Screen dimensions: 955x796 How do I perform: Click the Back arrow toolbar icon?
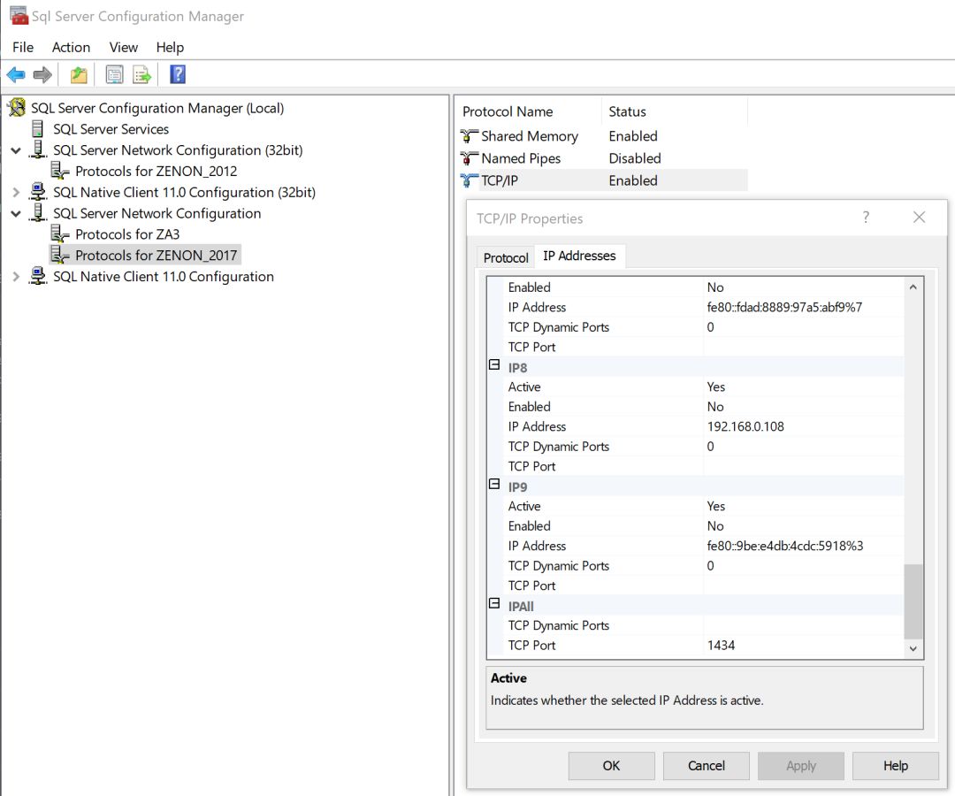click(x=16, y=75)
